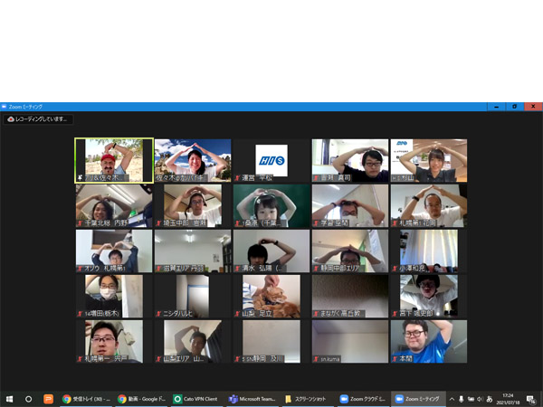Select the HIS logo participant tile
This screenshot has width=543, height=407.
coord(271,160)
